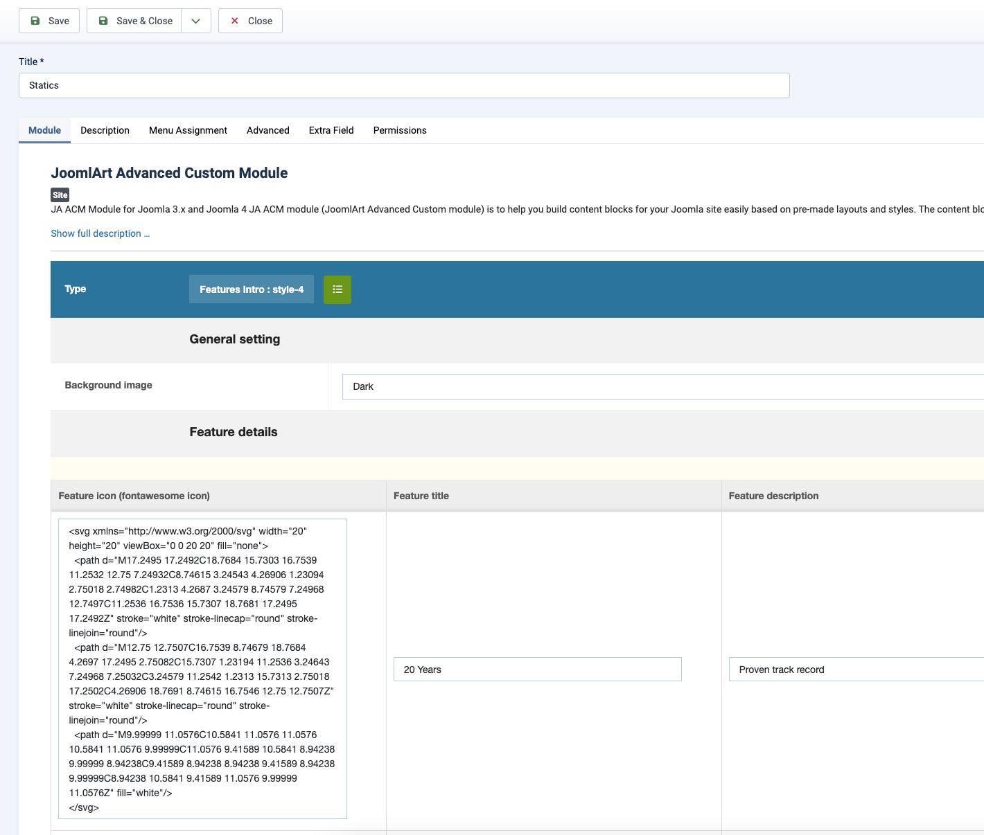Focus the Feature title field with 20 Years
Viewport: 984px width, 835px height.
pyautogui.click(x=537, y=670)
